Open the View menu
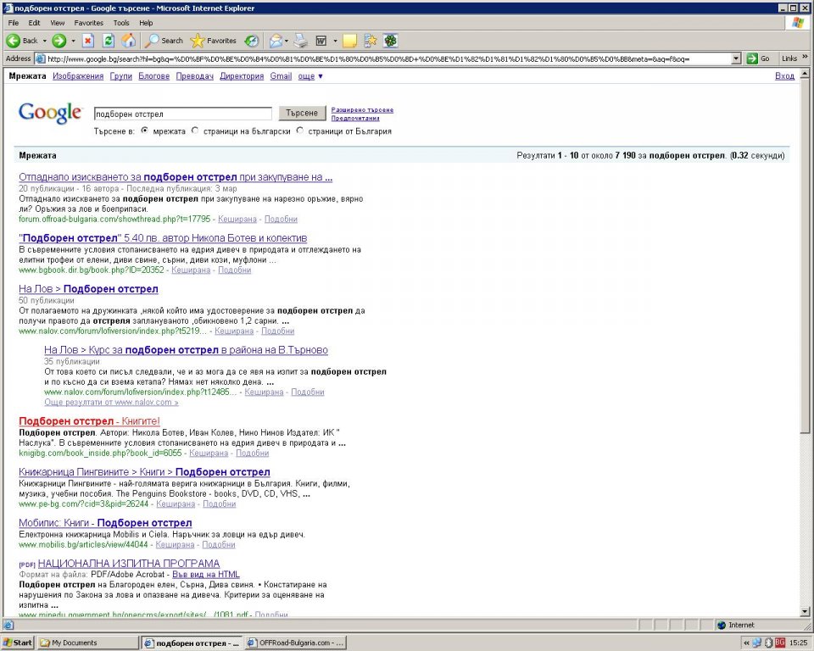 coord(58,23)
